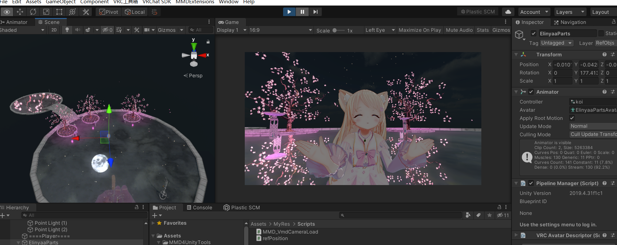Open Scene Gizmos dropdown arrow
This screenshot has height=245, width=617.
point(182,30)
